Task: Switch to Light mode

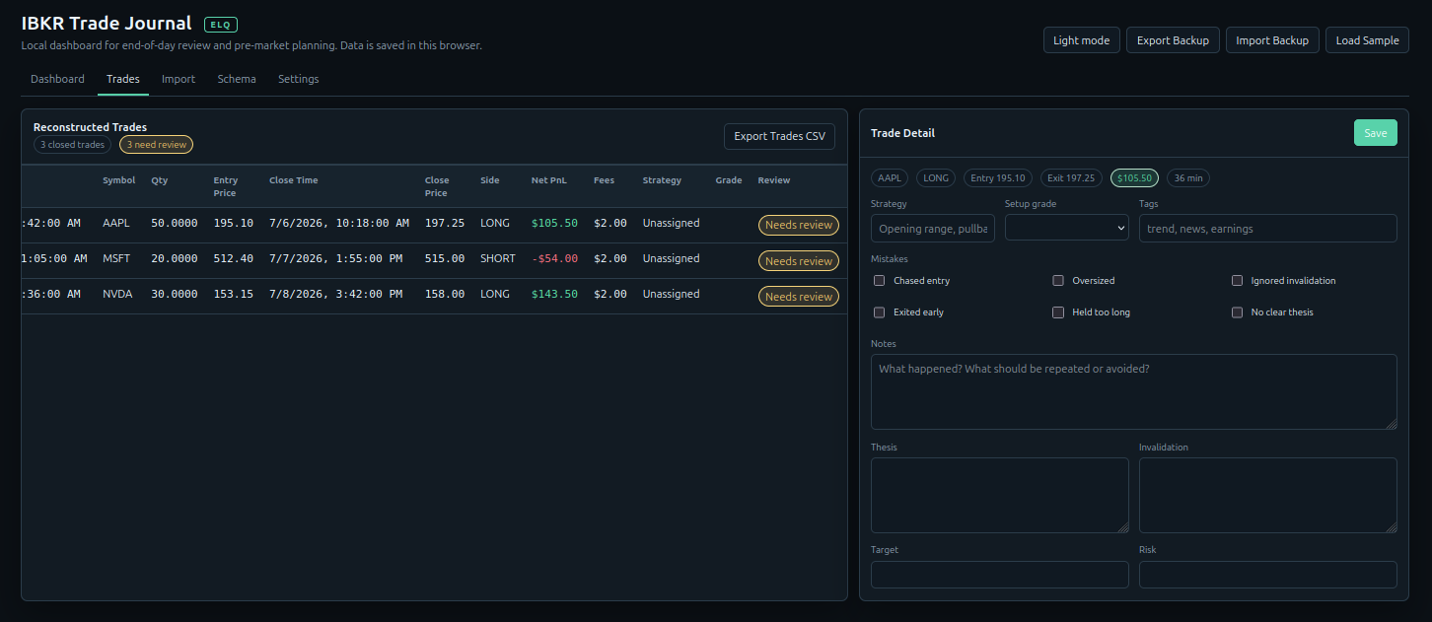Action: (x=1082, y=40)
